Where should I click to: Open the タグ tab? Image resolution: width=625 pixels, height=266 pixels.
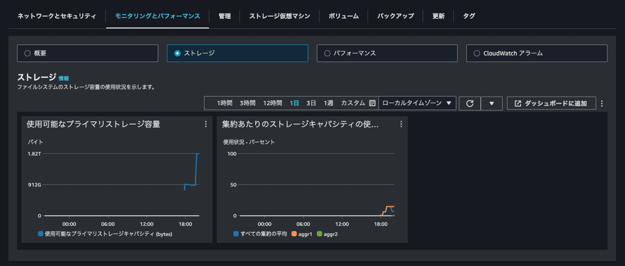coord(469,16)
